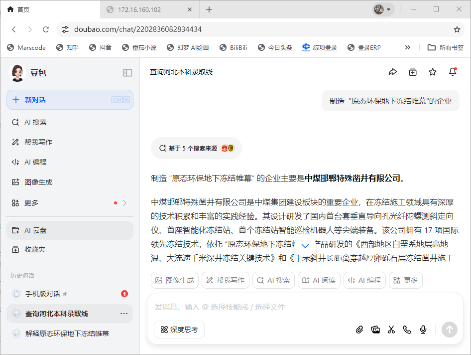Switch to the 172.16.160.102 tab

(x=144, y=9)
